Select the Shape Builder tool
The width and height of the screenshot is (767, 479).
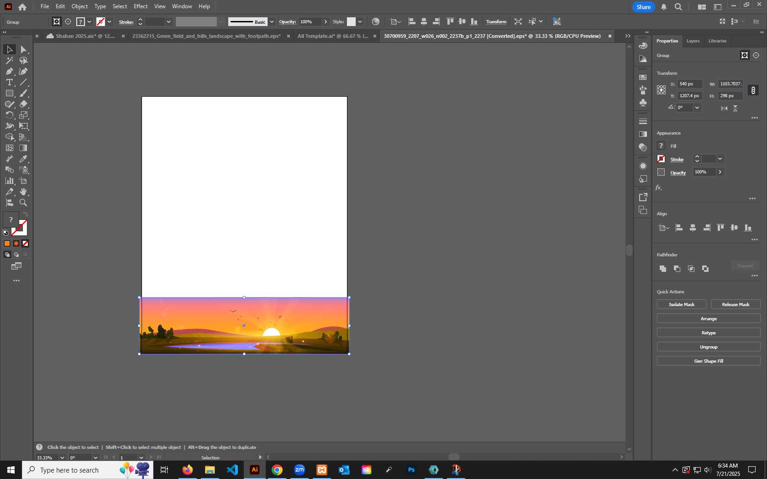pyautogui.click(x=9, y=137)
